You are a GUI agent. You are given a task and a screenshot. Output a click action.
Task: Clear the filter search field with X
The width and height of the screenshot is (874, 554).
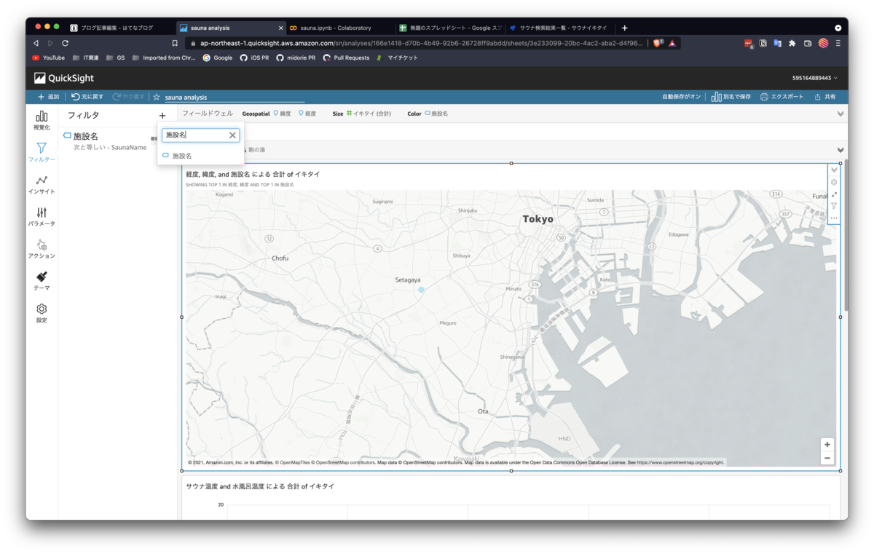point(232,135)
